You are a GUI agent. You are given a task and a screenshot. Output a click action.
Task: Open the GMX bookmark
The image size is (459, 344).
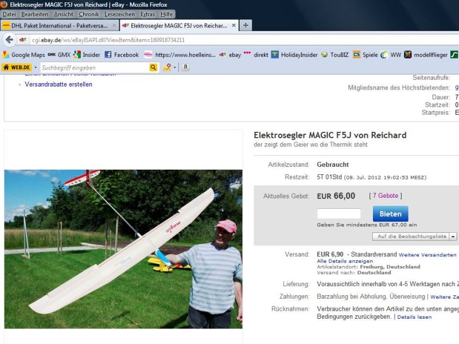(x=59, y=54)
